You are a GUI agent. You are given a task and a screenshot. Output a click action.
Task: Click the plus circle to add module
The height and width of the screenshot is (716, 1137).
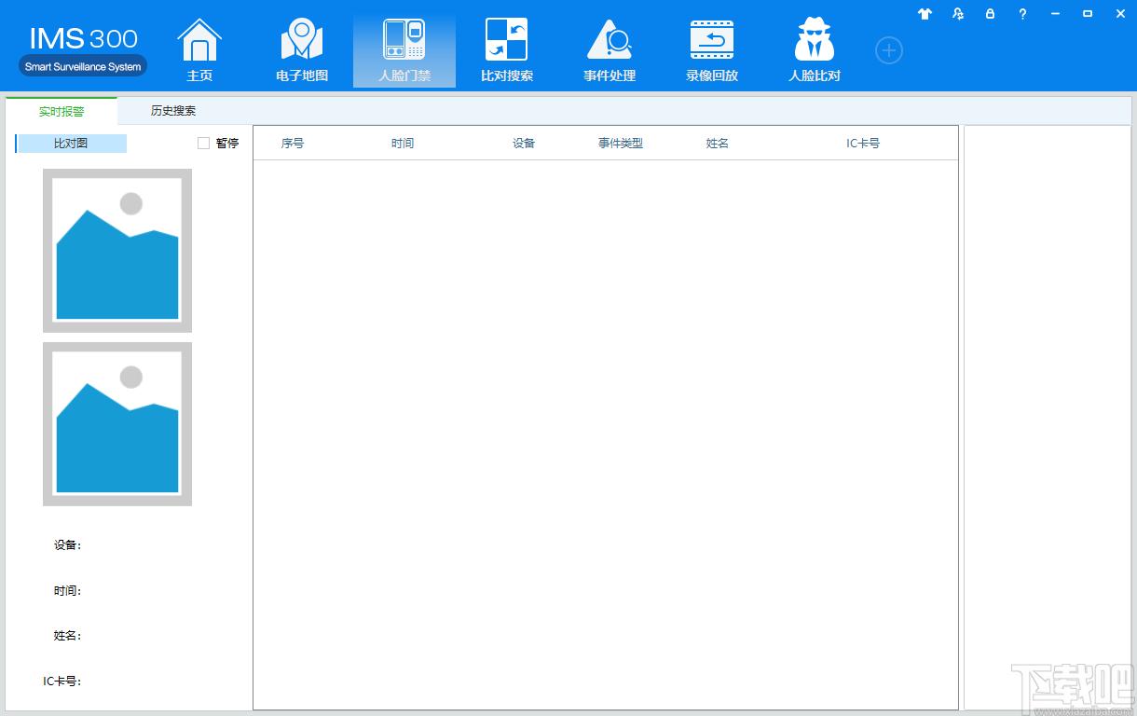coord(889,50)
